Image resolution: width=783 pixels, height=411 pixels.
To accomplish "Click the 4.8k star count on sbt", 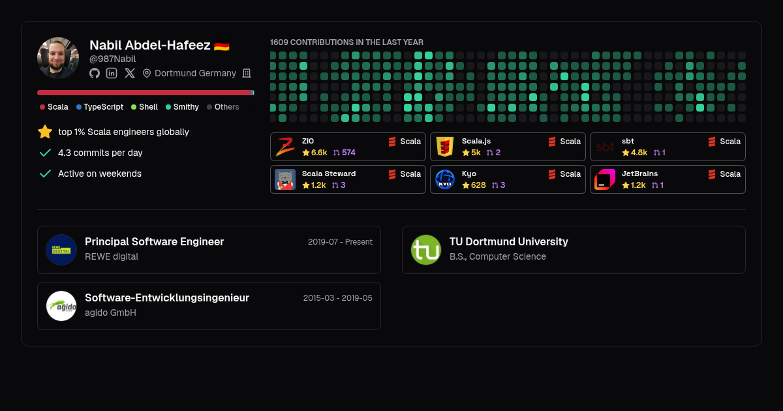I will click(x=639, y=153).
